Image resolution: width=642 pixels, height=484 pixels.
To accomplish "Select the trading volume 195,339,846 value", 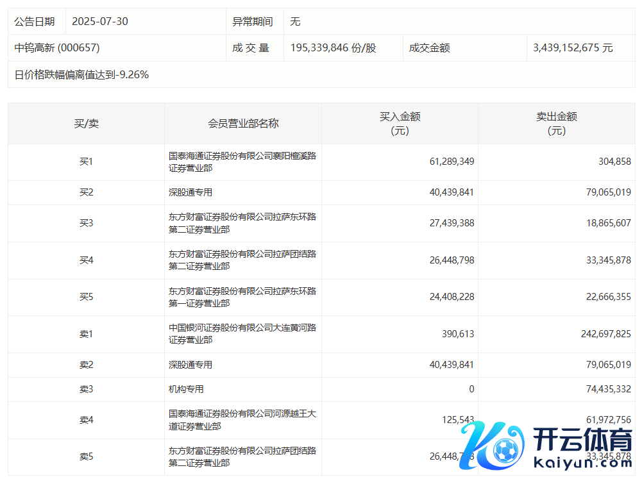I will point(333,48).
